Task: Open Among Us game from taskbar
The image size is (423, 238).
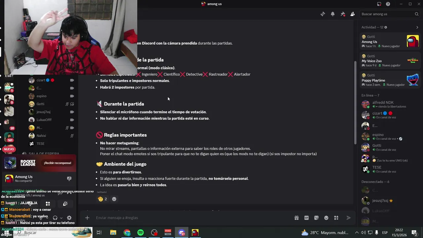Action: [195, 233]
